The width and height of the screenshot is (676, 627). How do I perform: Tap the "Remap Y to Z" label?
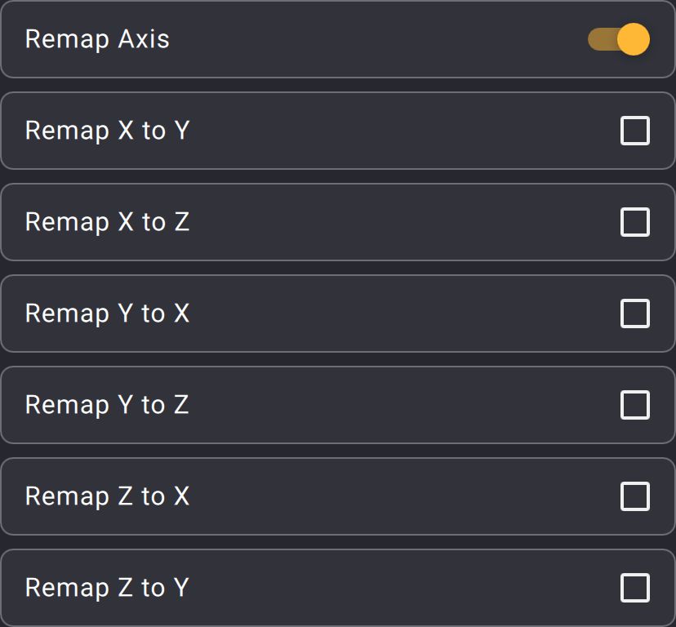[x=107, y=405]
